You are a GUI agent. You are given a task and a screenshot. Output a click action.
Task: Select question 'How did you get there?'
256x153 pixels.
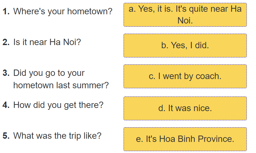pyautogui.click(x=58, y=105)
